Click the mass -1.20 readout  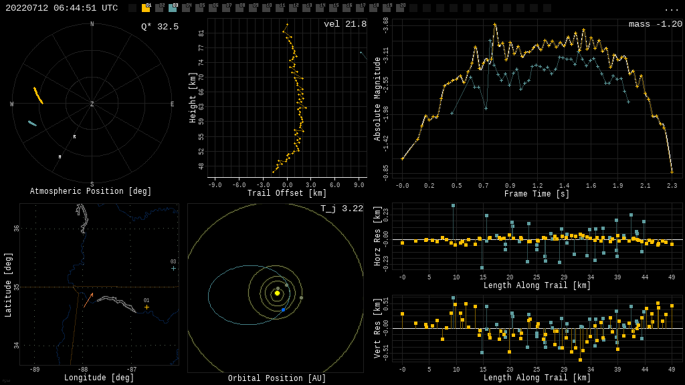coord(655,24)
